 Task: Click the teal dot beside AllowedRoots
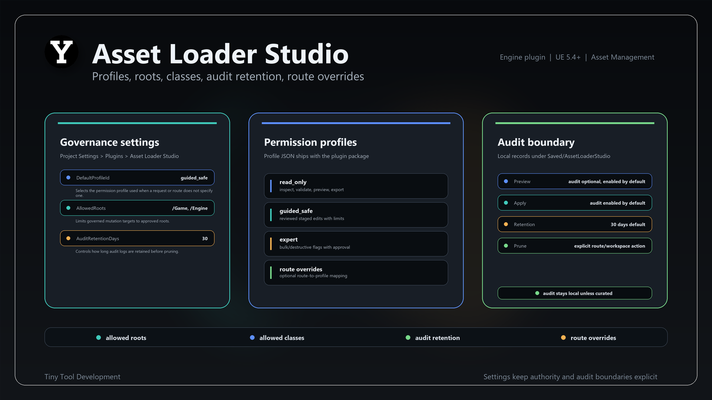click(68, 208)
